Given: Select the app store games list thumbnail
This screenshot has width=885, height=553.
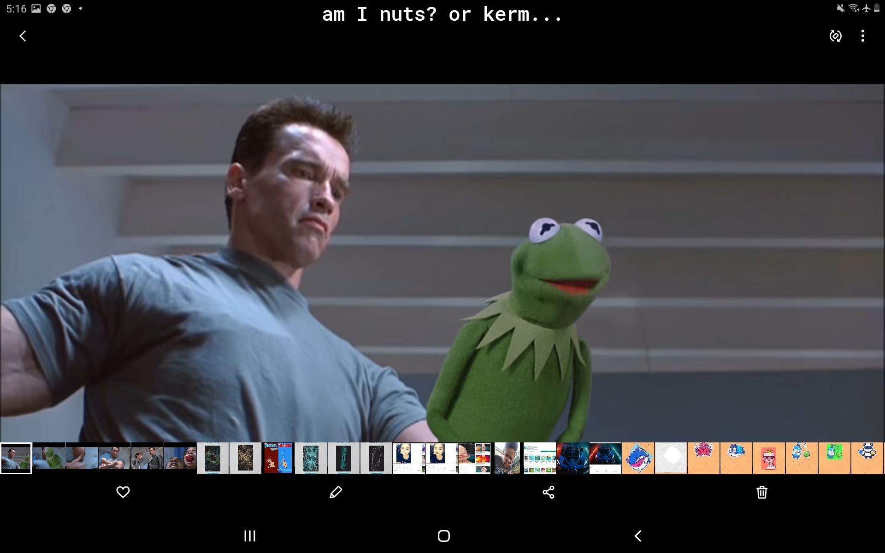Looking at the screenshot, I should click(540, 458).
